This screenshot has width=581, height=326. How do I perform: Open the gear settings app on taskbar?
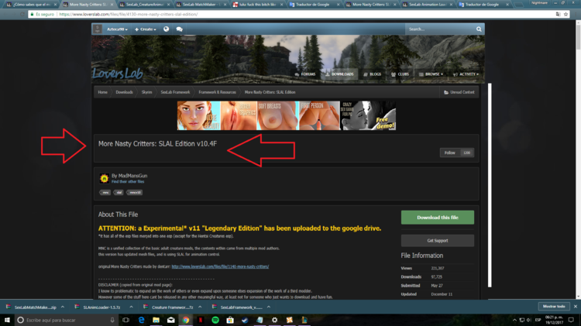pos(274,320)
